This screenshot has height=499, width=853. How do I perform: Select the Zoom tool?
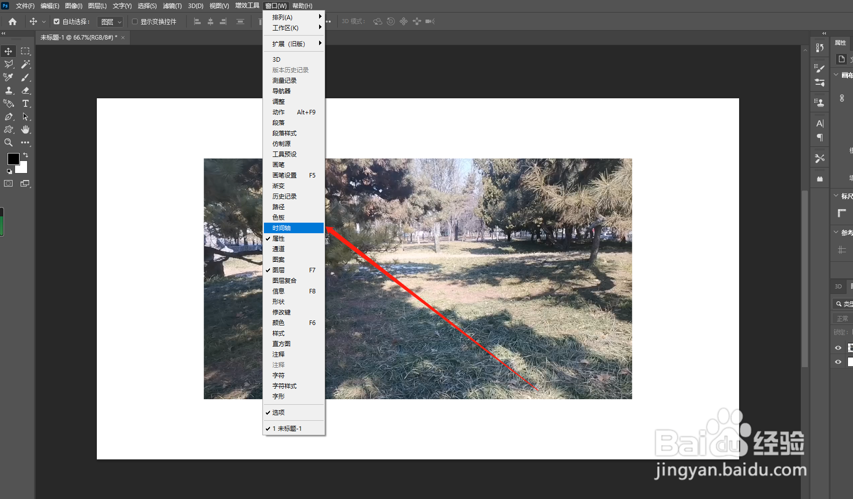click(9, 142)
